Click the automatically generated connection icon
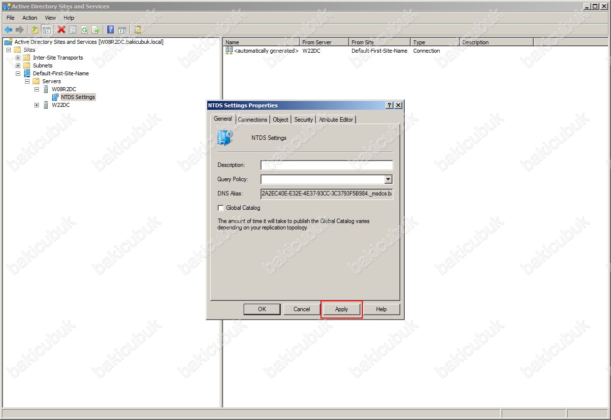 (229, 50)
